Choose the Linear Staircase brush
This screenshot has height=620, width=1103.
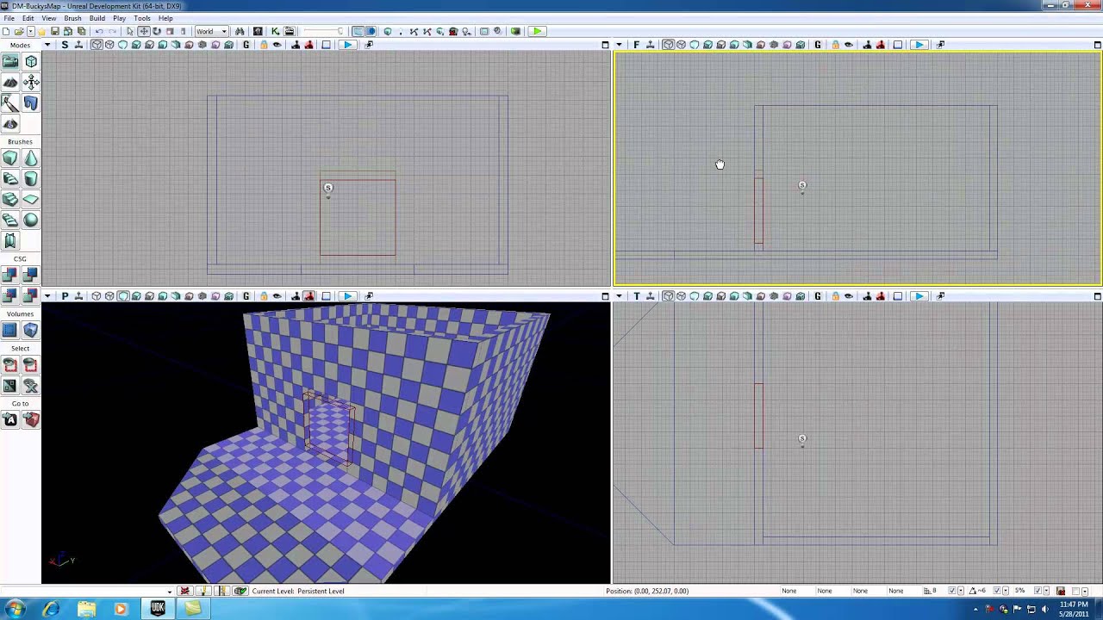click(10, 199)
